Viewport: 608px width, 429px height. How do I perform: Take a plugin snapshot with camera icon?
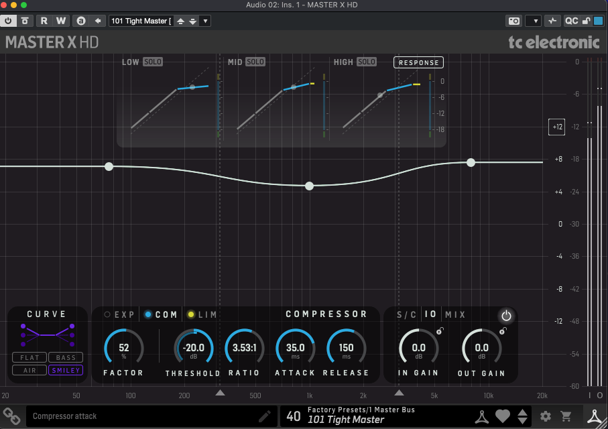tap(514, 21)
